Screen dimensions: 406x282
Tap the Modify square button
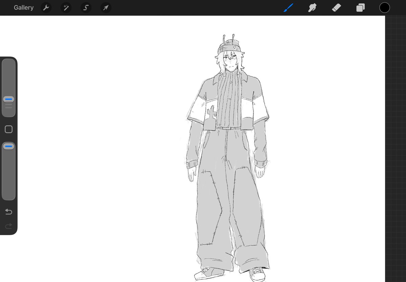(x=8, y=129)
